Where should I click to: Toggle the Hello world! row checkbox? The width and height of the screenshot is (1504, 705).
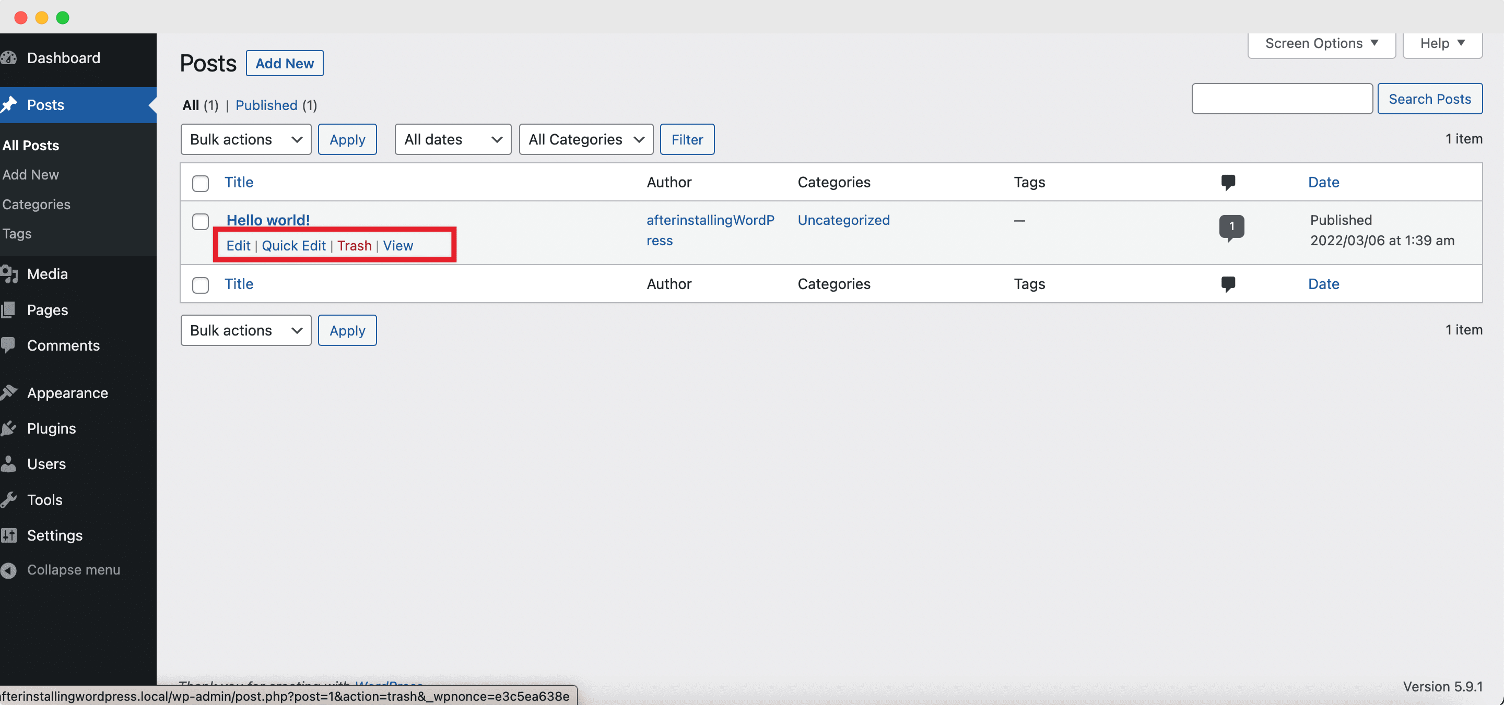[x=201, y=221]
